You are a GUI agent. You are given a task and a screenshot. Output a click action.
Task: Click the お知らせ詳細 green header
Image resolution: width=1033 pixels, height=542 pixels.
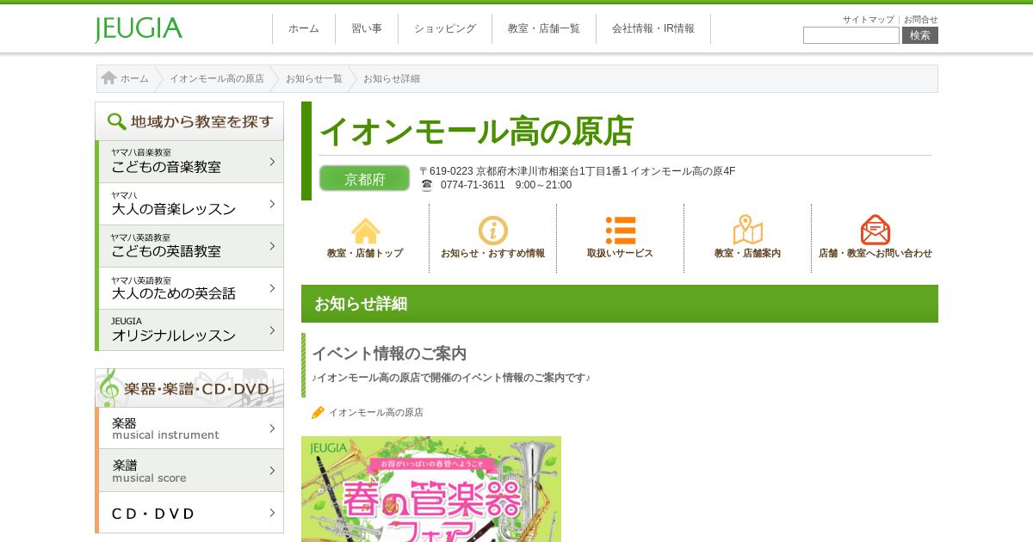pyautogui.click(x=620, y=304)
